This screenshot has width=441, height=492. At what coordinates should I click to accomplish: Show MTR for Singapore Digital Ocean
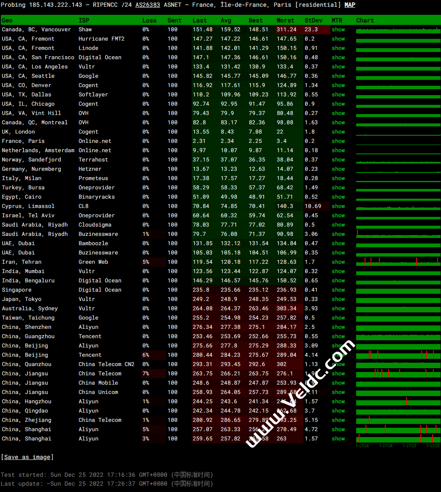338,290
